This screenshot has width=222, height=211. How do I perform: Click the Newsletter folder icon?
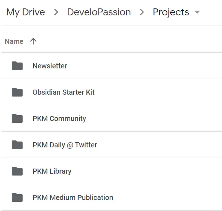[17, 66]
